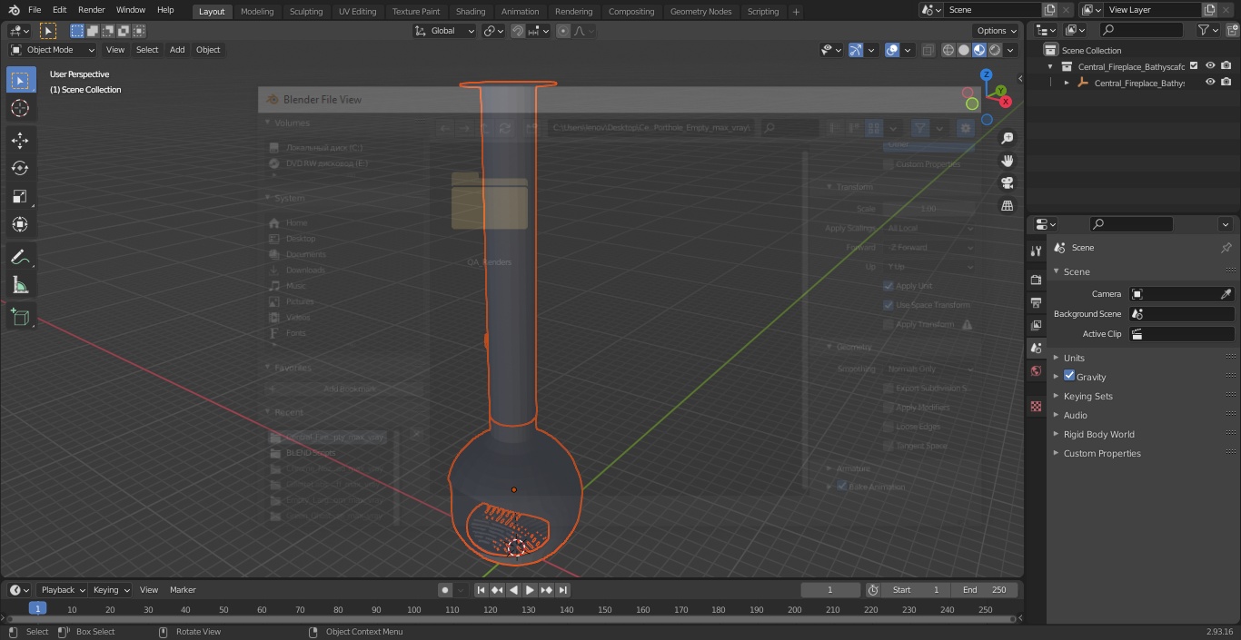Image resolution: width=1241 pixels, height=640 pixels.
Task: Switch to material preview shading
Action: tap(979, 50)
